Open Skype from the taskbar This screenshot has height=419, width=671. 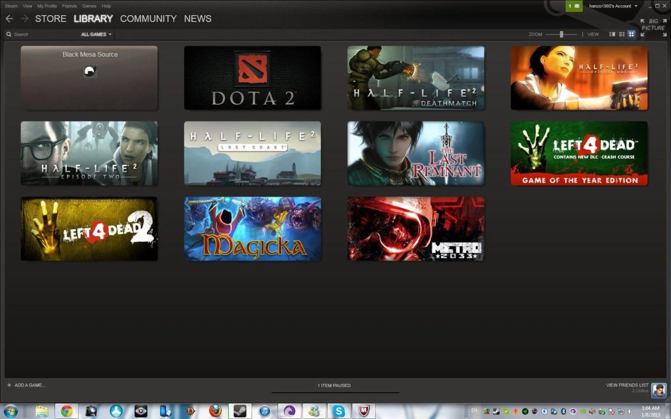339,411
